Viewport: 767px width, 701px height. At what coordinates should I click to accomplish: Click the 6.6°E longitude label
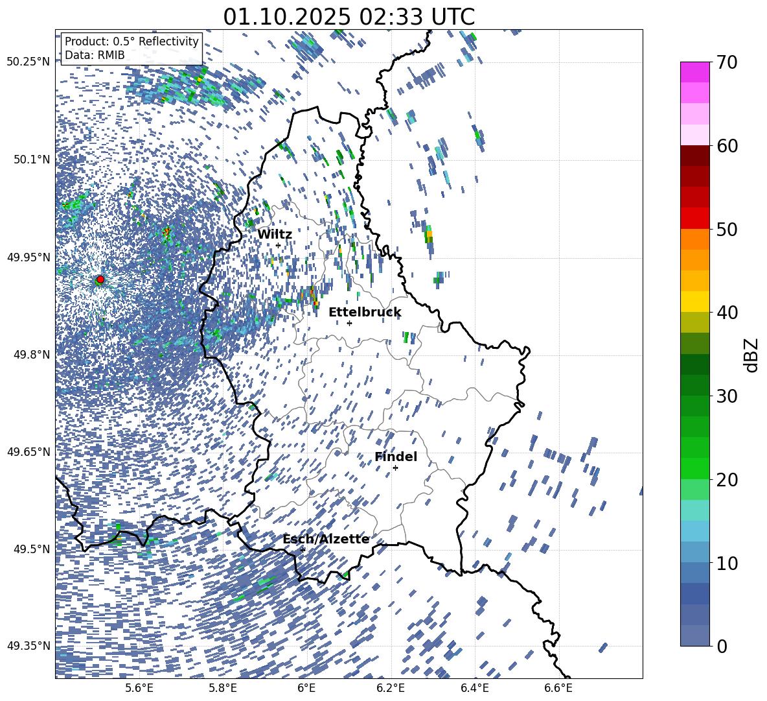click(558, 688)
